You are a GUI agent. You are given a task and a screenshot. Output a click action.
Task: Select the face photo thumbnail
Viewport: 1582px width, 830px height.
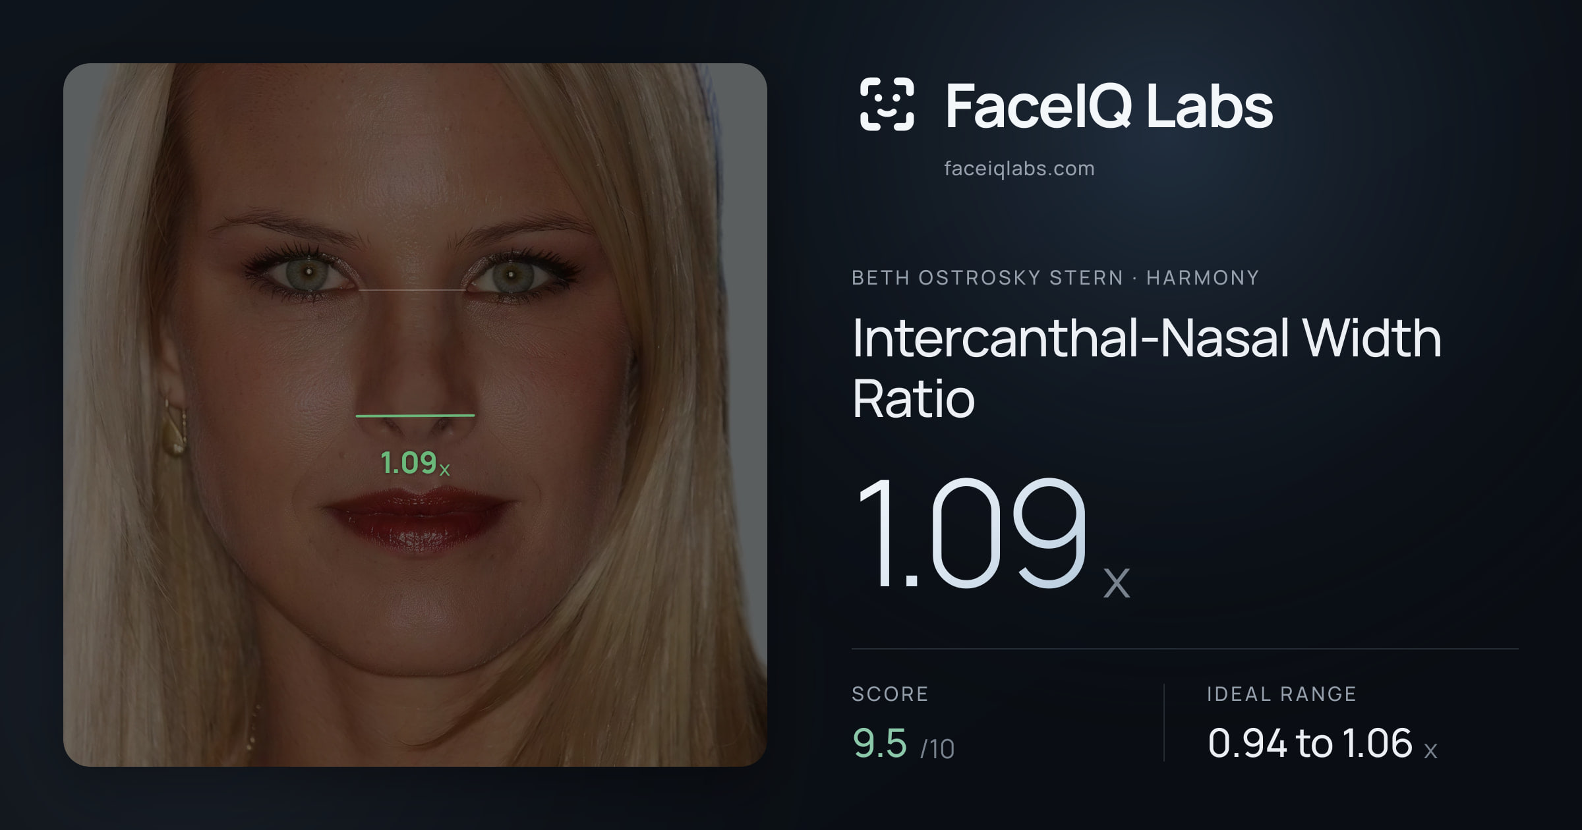(x=415, y=415)
